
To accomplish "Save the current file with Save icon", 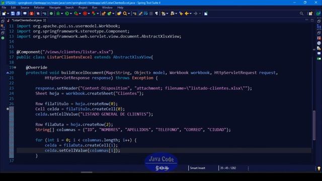I will (13, 14).
